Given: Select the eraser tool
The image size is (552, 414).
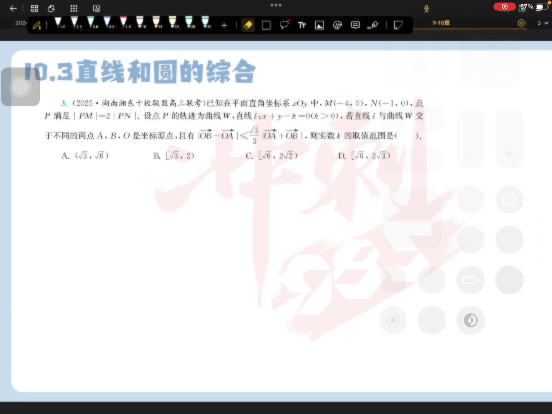Looking at the screenshot, I should (x=248, y=25).
